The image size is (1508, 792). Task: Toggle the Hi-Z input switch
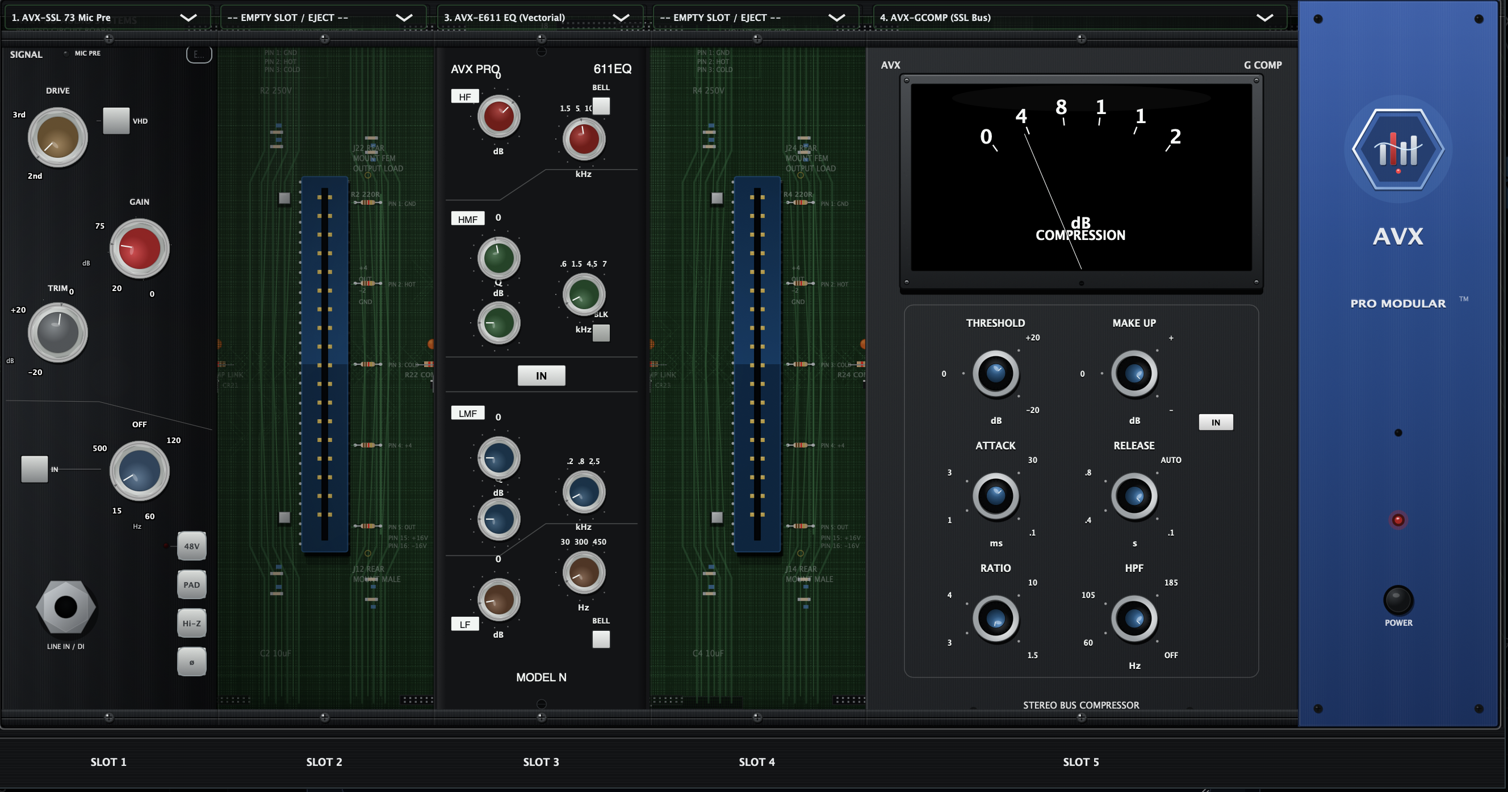191,624
